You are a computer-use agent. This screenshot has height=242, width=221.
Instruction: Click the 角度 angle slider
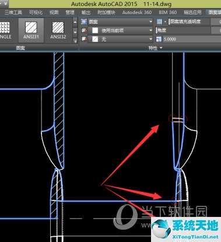(183, 30)
